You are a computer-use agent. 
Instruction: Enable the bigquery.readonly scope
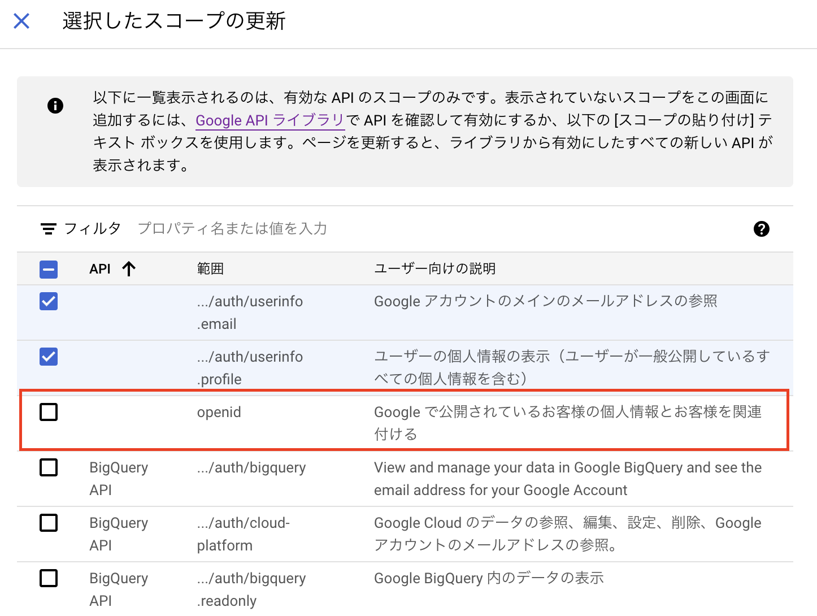pyautogui.click(x=49, y=578)
